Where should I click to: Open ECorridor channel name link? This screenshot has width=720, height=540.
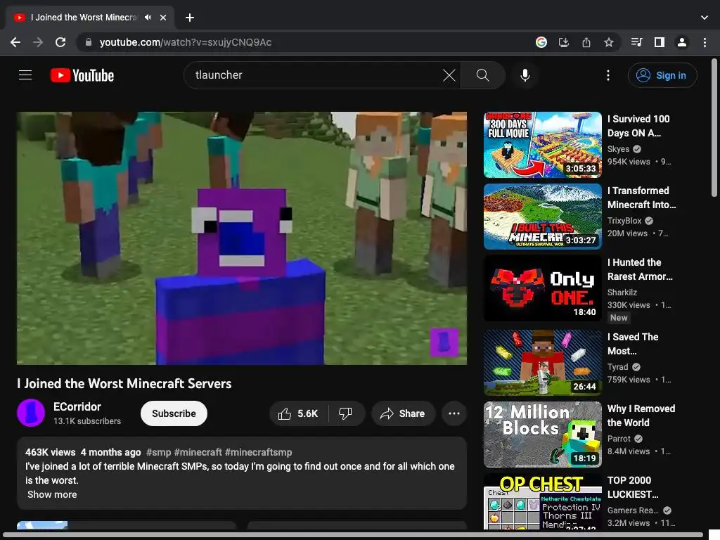(x=77, y=407)
